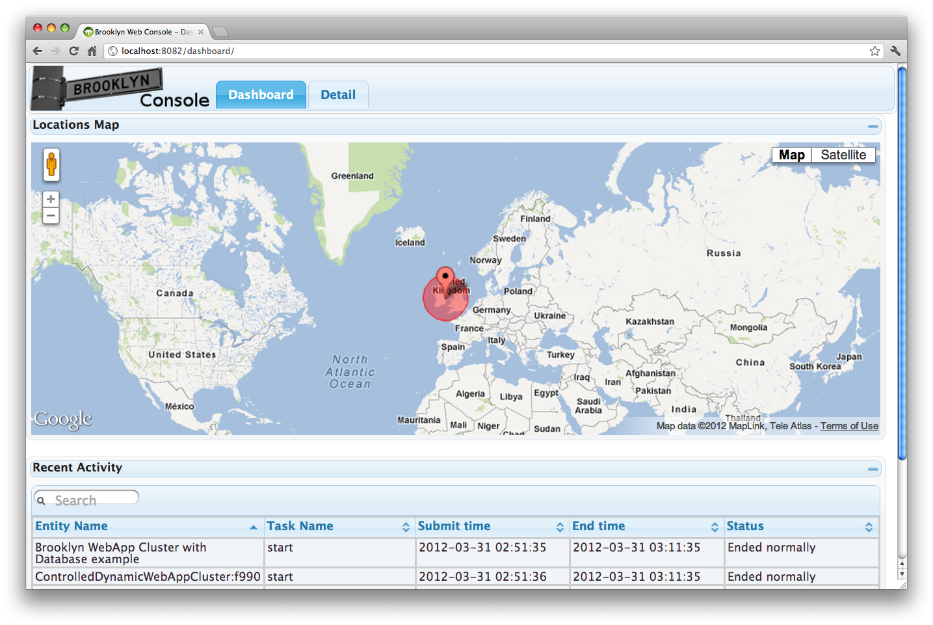
Task: Open the map Terms of Use link
Action: coord(849,426)
